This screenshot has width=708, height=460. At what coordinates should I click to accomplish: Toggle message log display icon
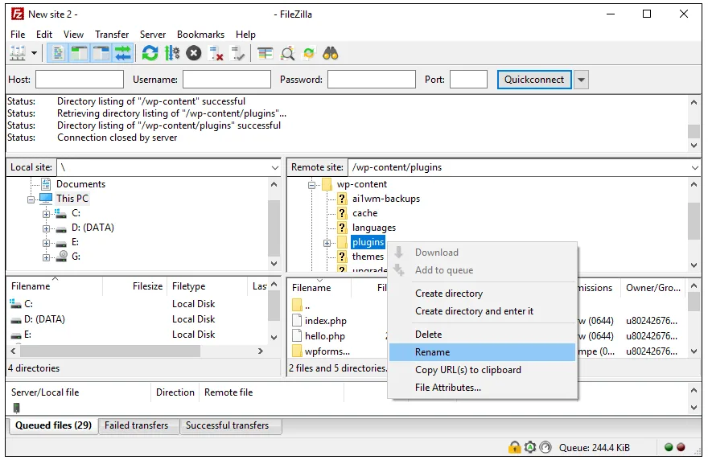(x=57, y=53)
